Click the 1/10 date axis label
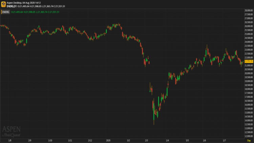254x143 pixels. coord(50,141)
